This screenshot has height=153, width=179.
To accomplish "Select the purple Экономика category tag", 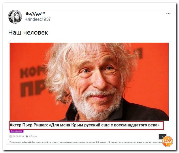I will pyautogui.click(x=16, y=131).
